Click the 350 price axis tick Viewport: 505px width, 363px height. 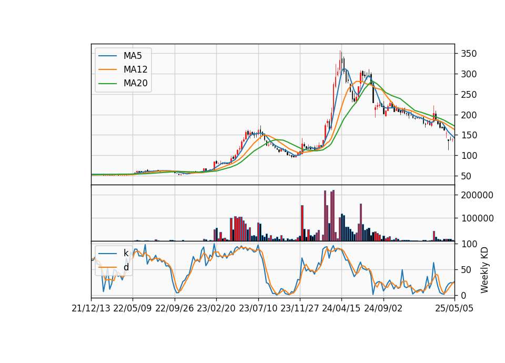point(469,54)
